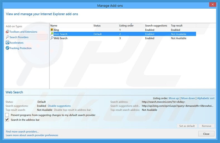Click Move up listing order link

[x=174, y=98]
